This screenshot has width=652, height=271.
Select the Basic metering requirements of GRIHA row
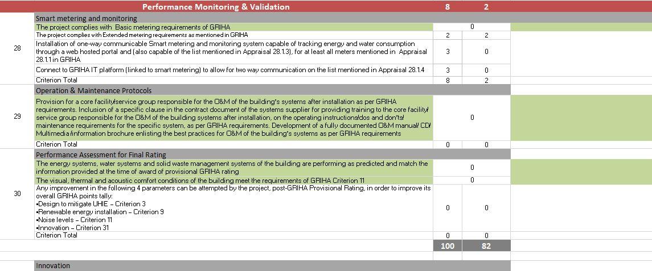pos(233,27)
